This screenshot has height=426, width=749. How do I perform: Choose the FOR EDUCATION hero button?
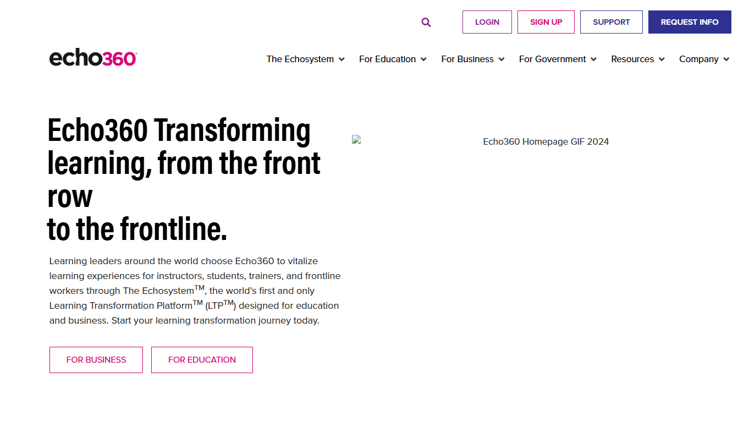point(202,360)
